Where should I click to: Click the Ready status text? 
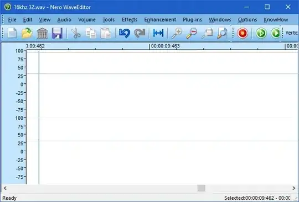(9, 198)
